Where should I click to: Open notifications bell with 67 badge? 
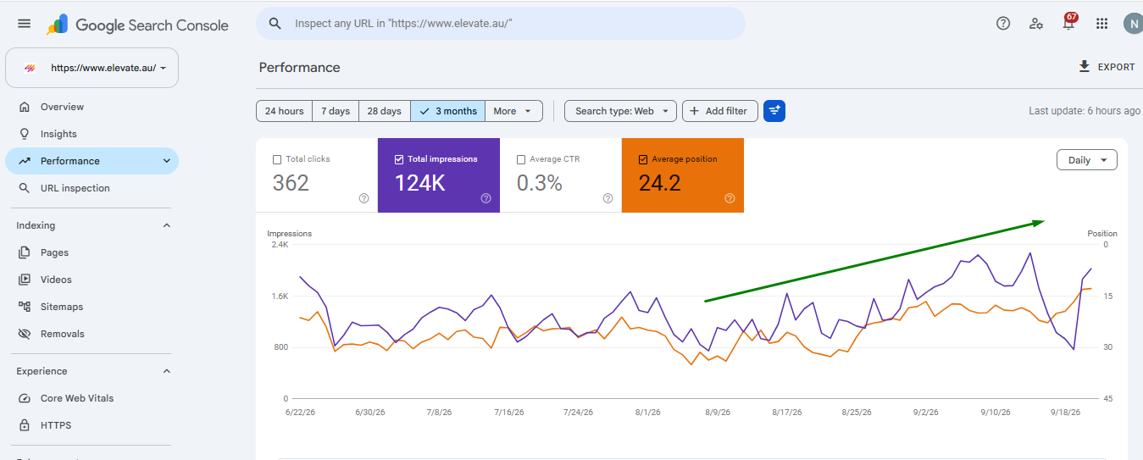click(x=1069, y=23)
